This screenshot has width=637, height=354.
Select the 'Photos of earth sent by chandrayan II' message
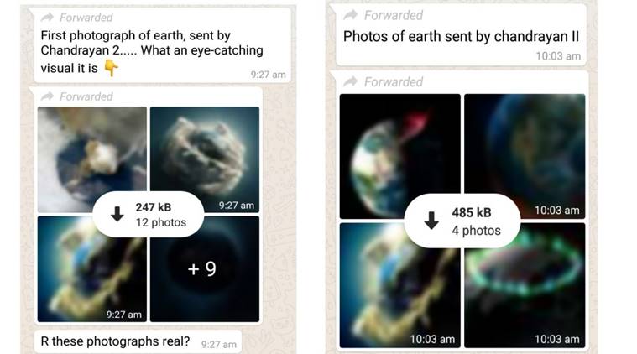click(462, 34)
